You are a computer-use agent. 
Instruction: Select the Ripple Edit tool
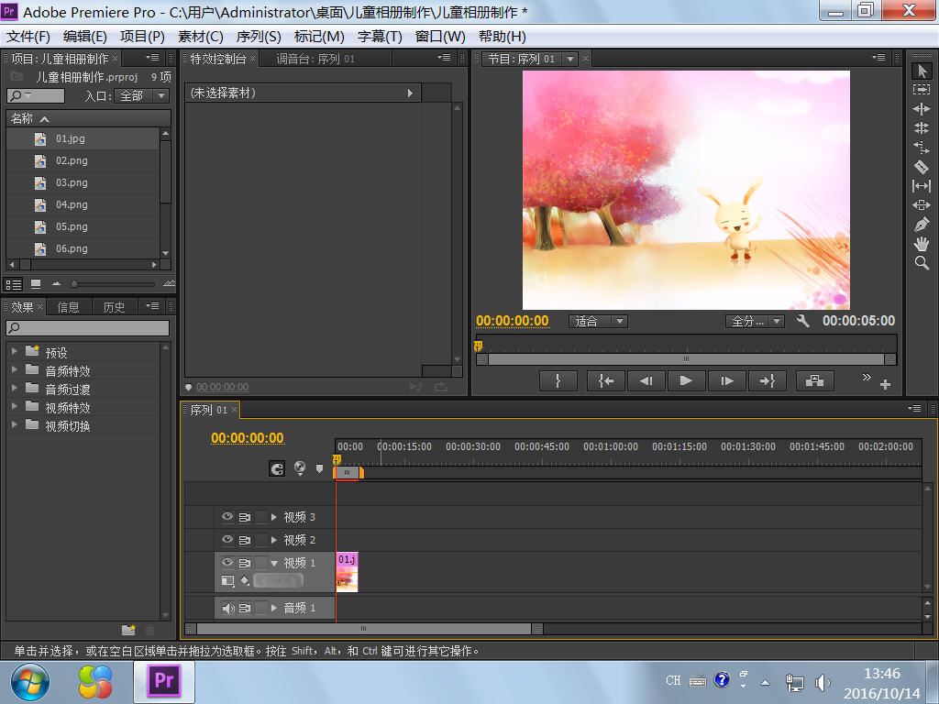pos(922,108)
